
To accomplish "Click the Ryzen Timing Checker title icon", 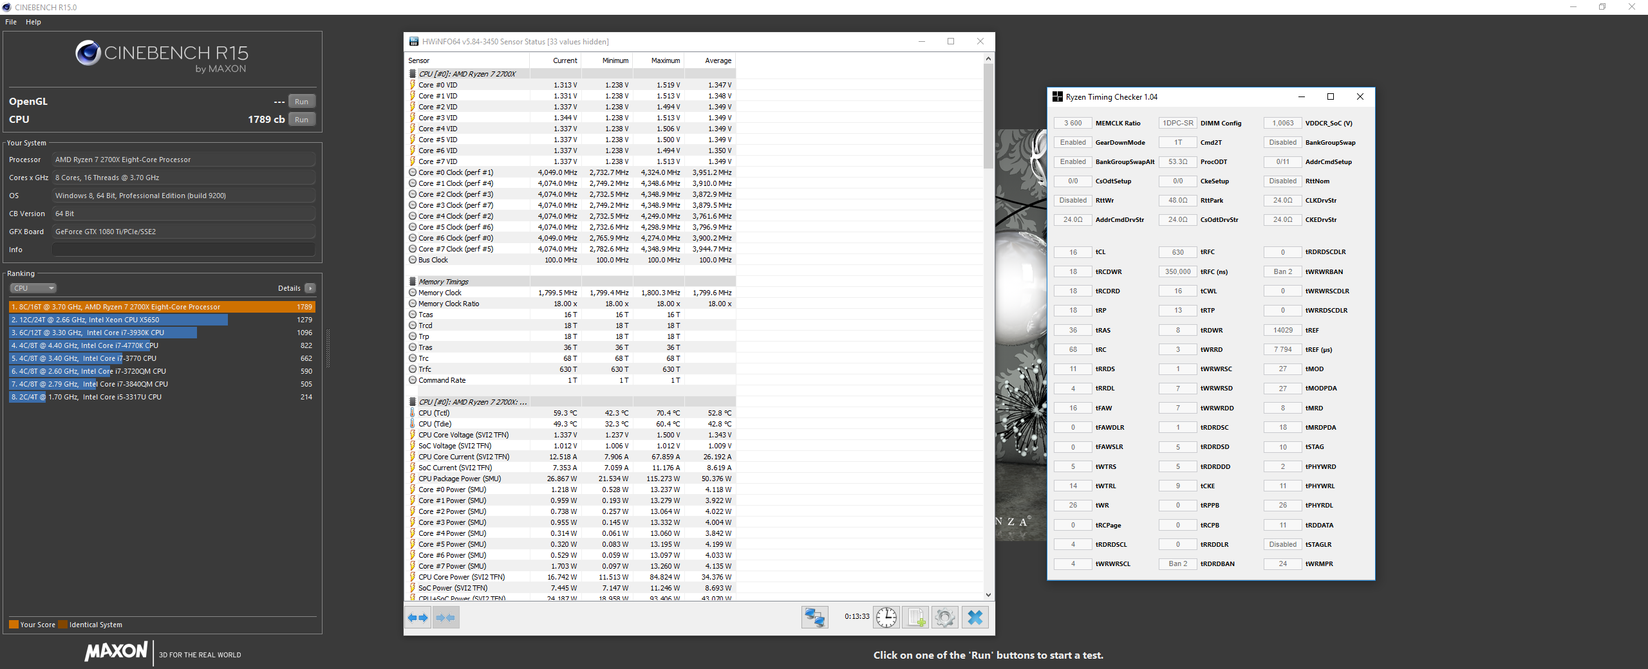I will pyautogui.click(x=1057, y=97).
